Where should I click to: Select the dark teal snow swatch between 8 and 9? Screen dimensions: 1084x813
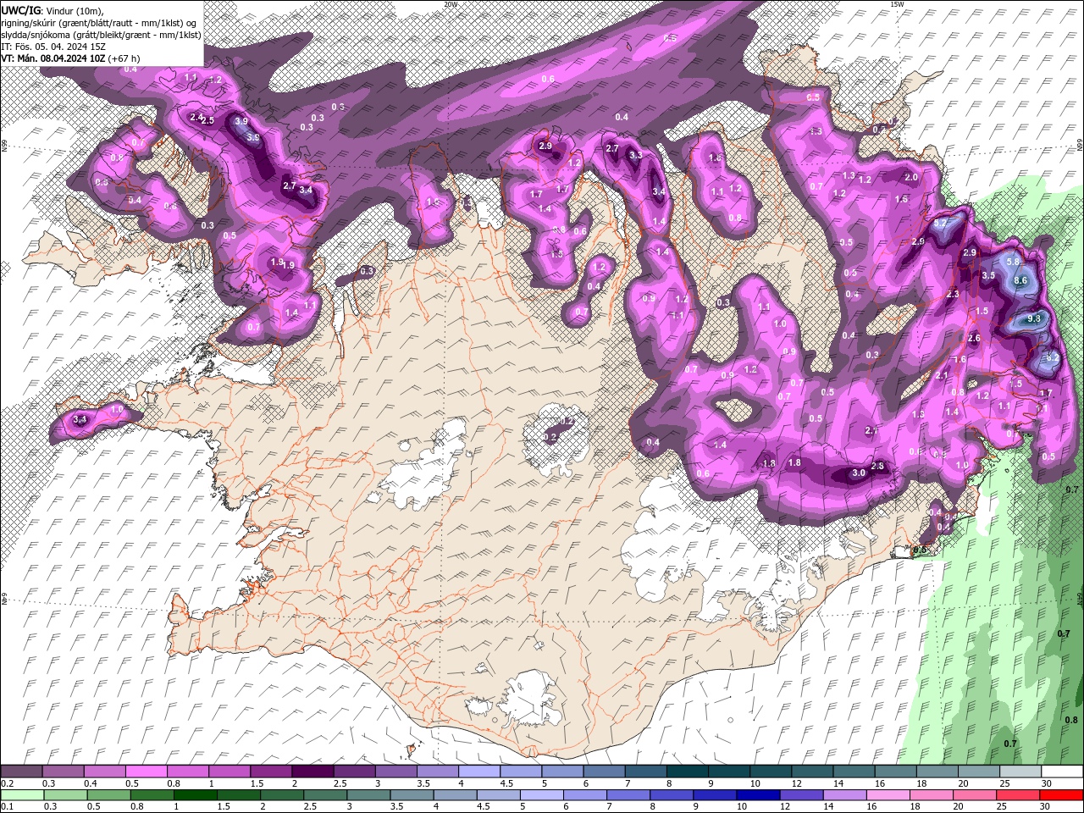point(687,772)
